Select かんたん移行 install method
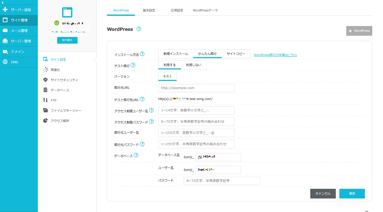The image size is (383, 212). click(x=207, y=54)
